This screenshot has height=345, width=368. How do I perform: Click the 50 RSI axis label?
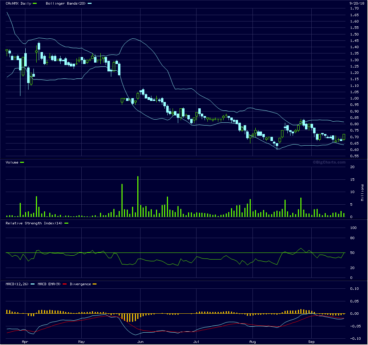pos(352,253)
